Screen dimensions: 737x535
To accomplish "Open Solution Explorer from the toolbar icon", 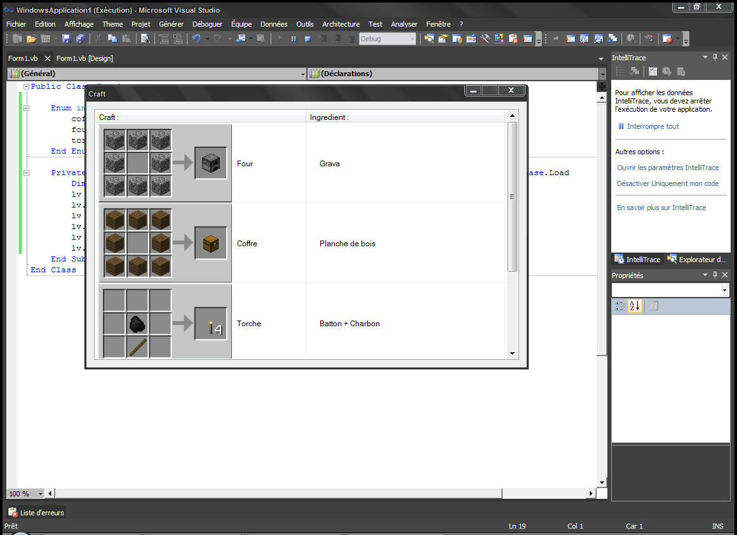I will pyautogui.click(x=429, y=39).
